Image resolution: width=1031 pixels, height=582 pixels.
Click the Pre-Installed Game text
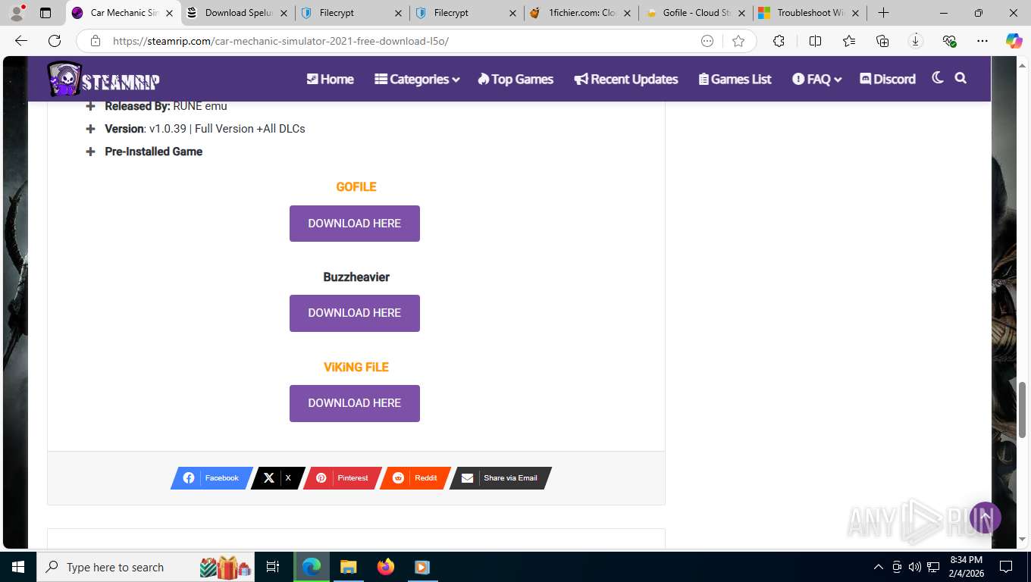[154, 152]
